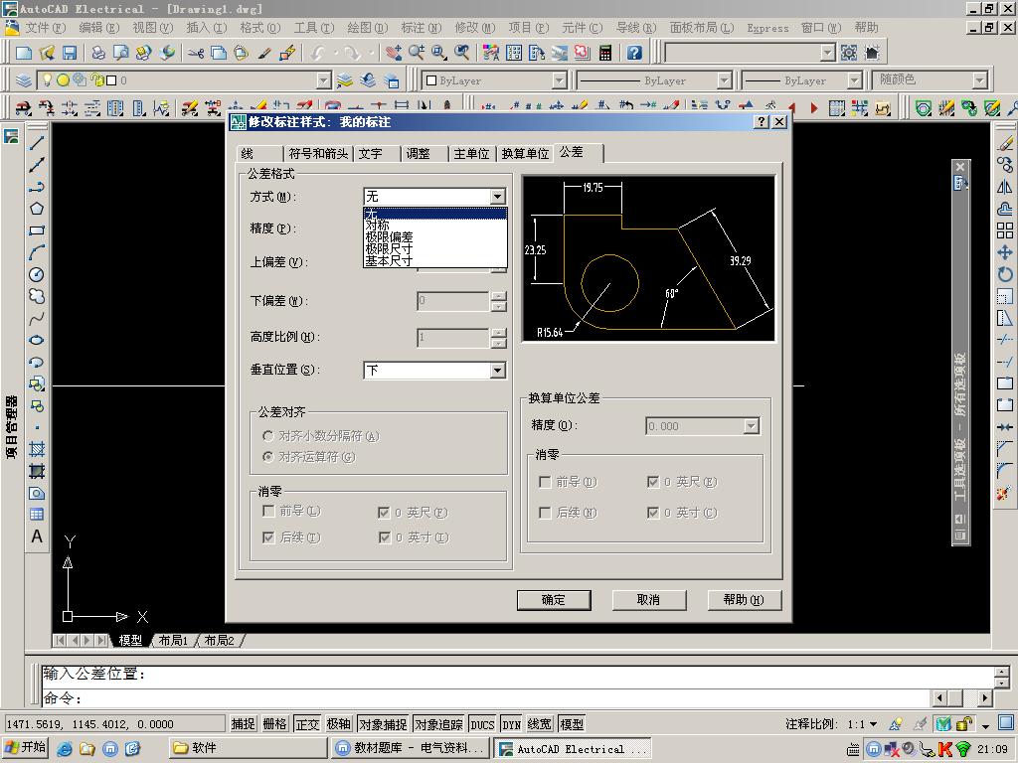Toggle 前导(D) checkbox in 换算单位公差

click(x=546, y=482)
